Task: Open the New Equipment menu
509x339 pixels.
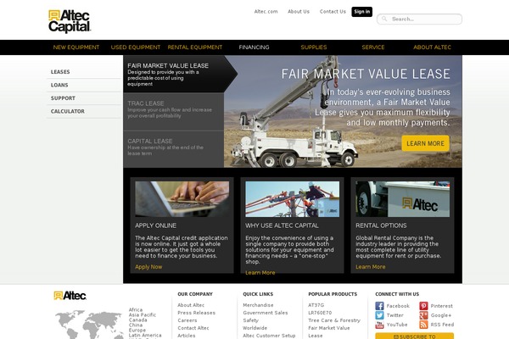Action: coord(76,47)
